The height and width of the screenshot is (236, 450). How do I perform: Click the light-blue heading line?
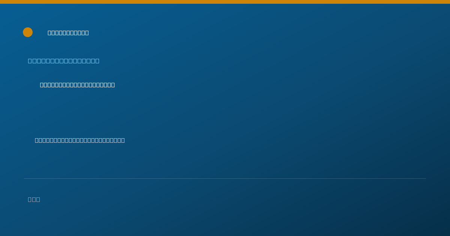64,61
